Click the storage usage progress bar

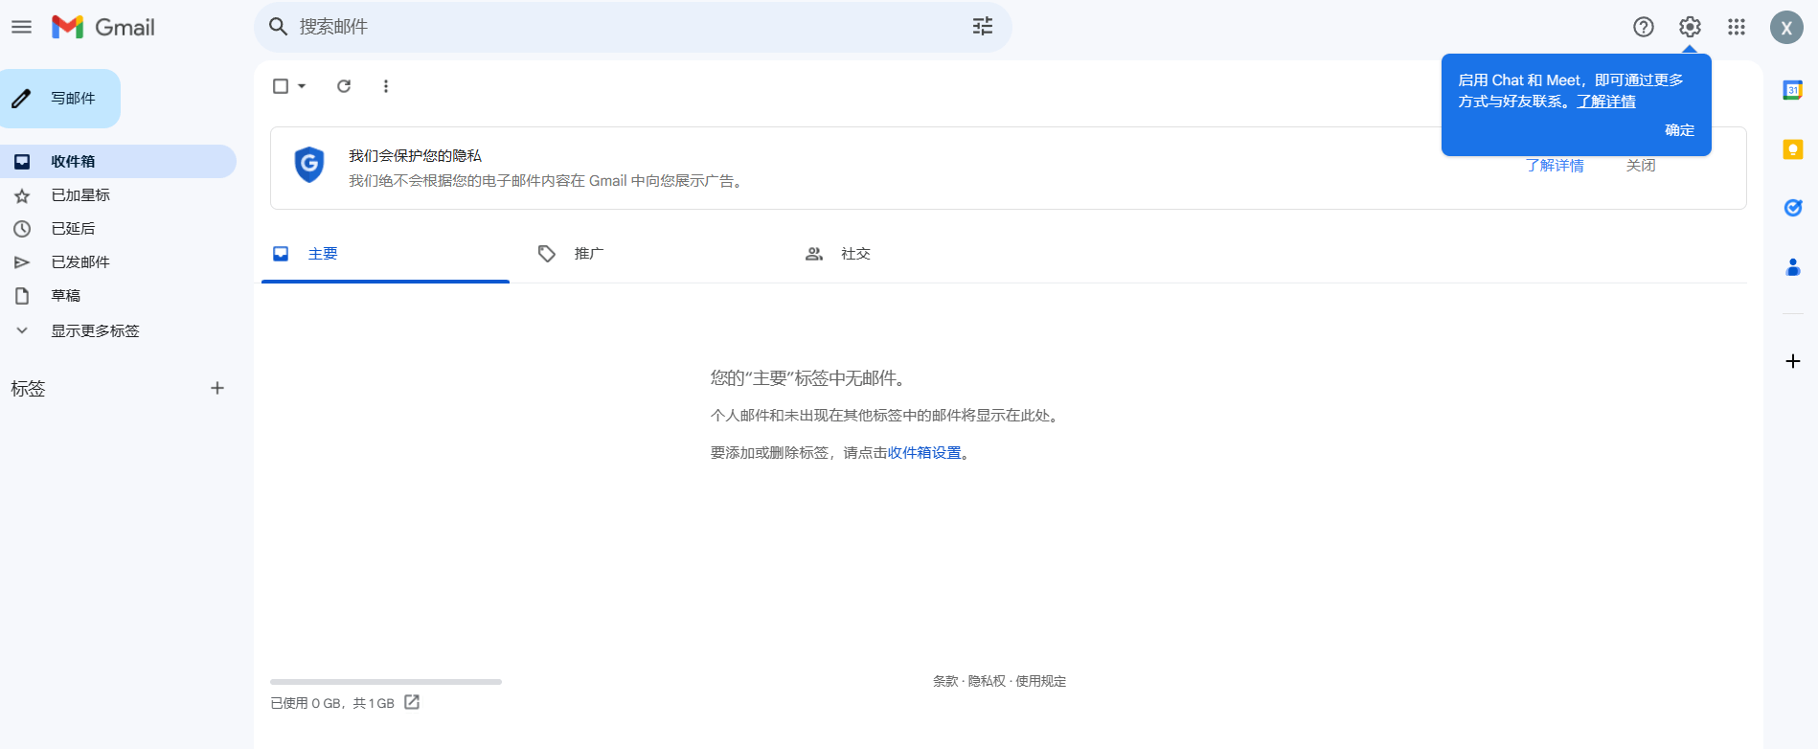coord(386,682)
